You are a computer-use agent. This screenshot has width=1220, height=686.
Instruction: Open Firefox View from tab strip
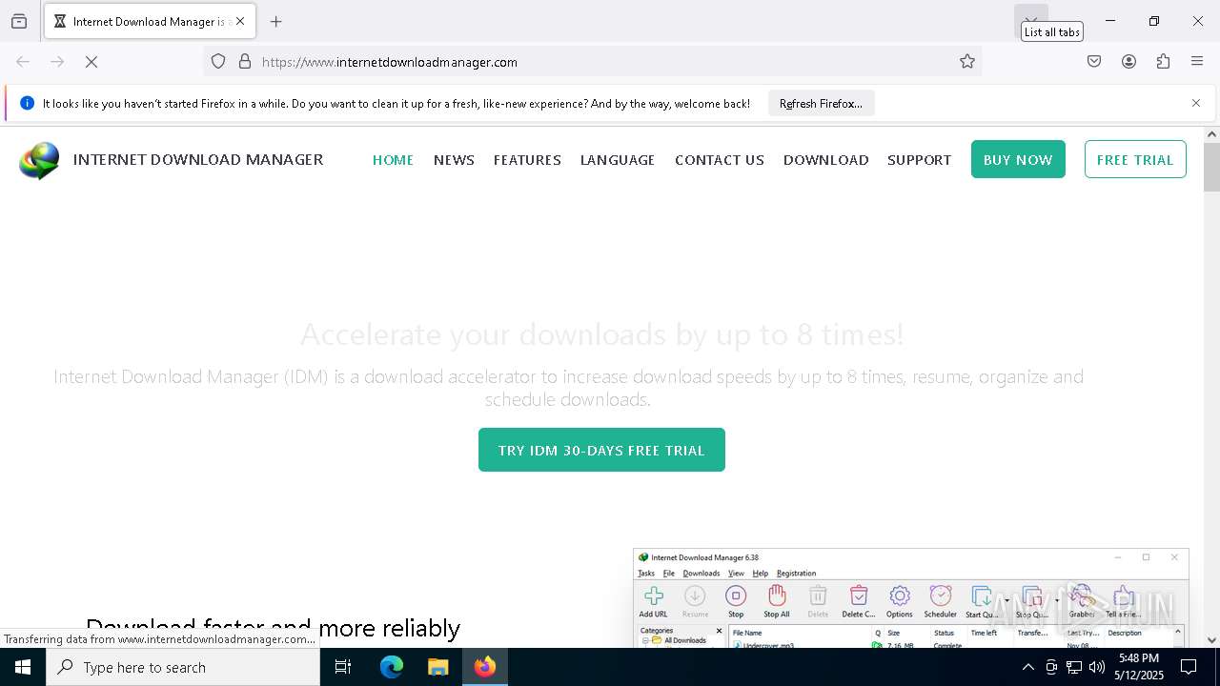[x=19, y=21]
